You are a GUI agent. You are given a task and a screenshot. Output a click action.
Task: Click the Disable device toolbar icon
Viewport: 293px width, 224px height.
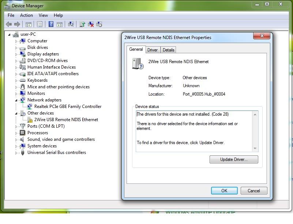pos(99,24)
